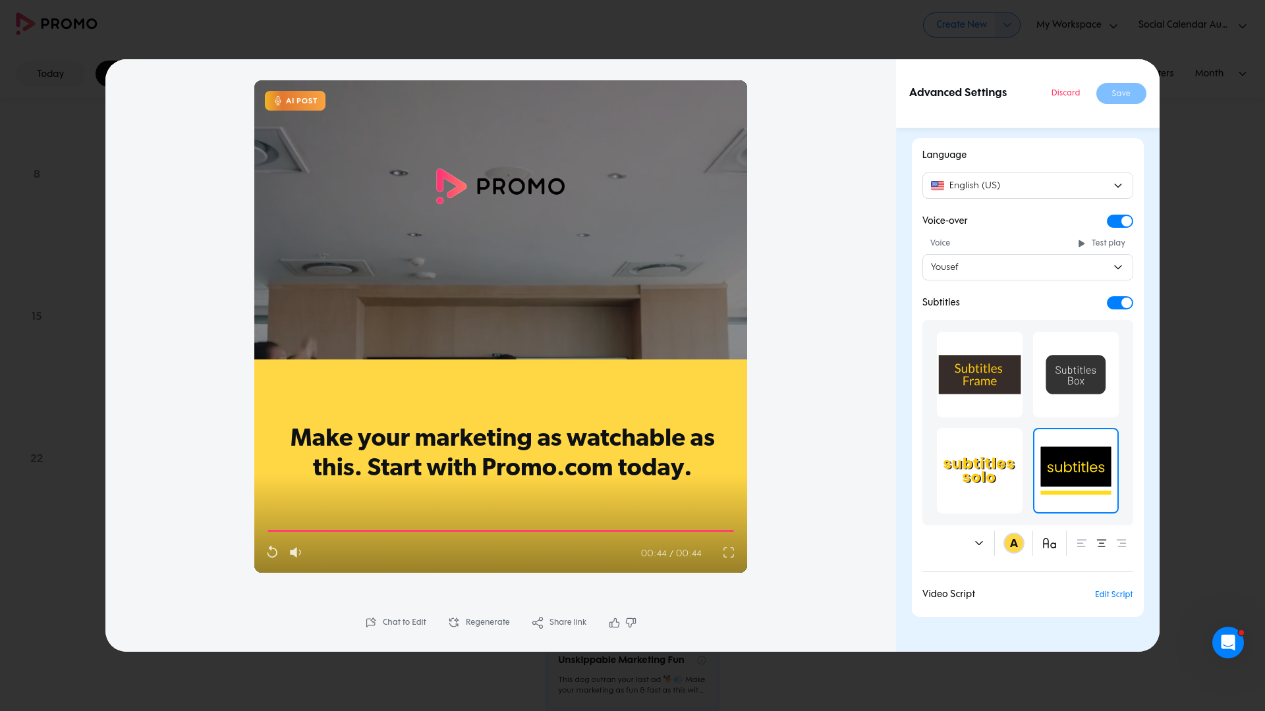Open subtitle text color picker
This screenshot has width=1265, height=711.
coord(1014,543)
